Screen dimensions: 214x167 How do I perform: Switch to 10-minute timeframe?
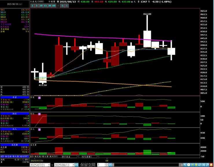coord(41,5)
